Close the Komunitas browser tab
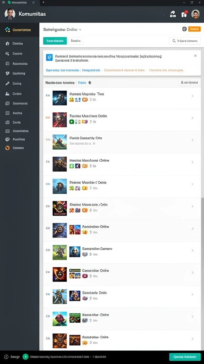Screen dimensions: 204x364 coord(34,2)
